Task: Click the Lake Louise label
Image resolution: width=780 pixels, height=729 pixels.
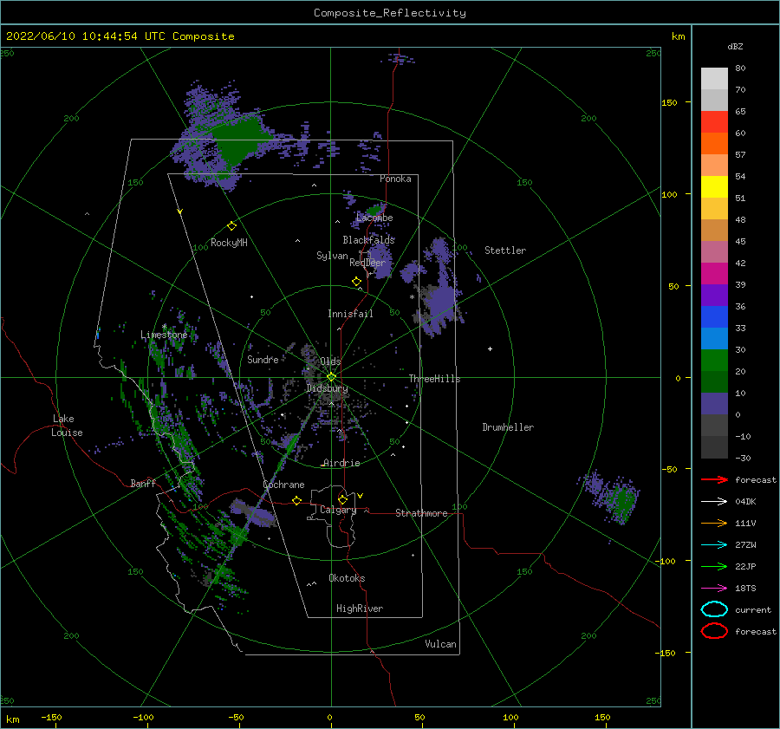Action: [x=67, y=426]
